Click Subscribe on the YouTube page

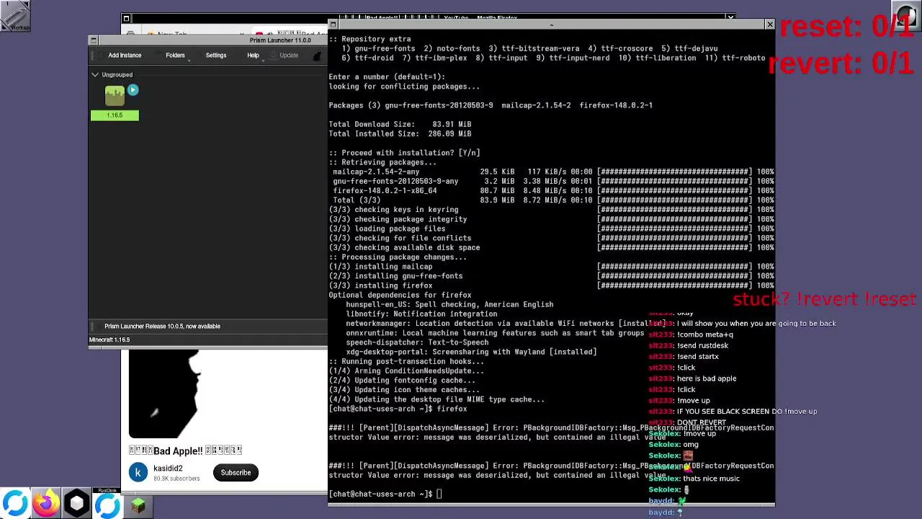click(x=236, y=473)
